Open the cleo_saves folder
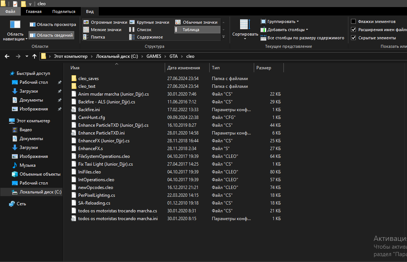 (x=88, y=79)
